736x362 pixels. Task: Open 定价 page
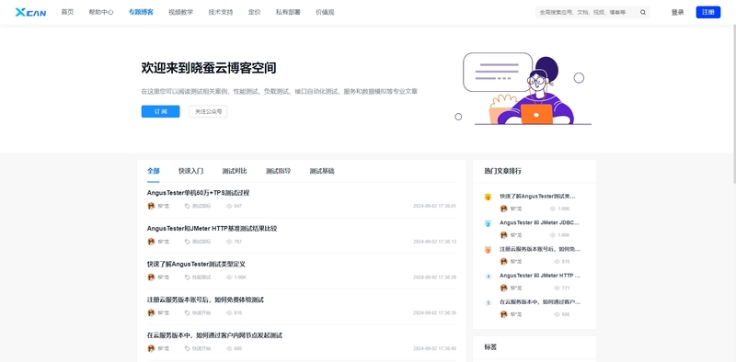point(255,12)
